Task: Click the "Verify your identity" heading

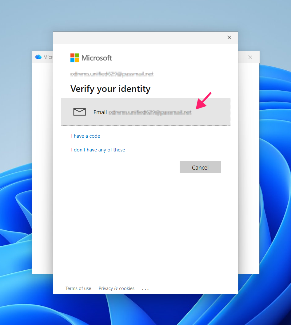Action: [x=110, y=89]
